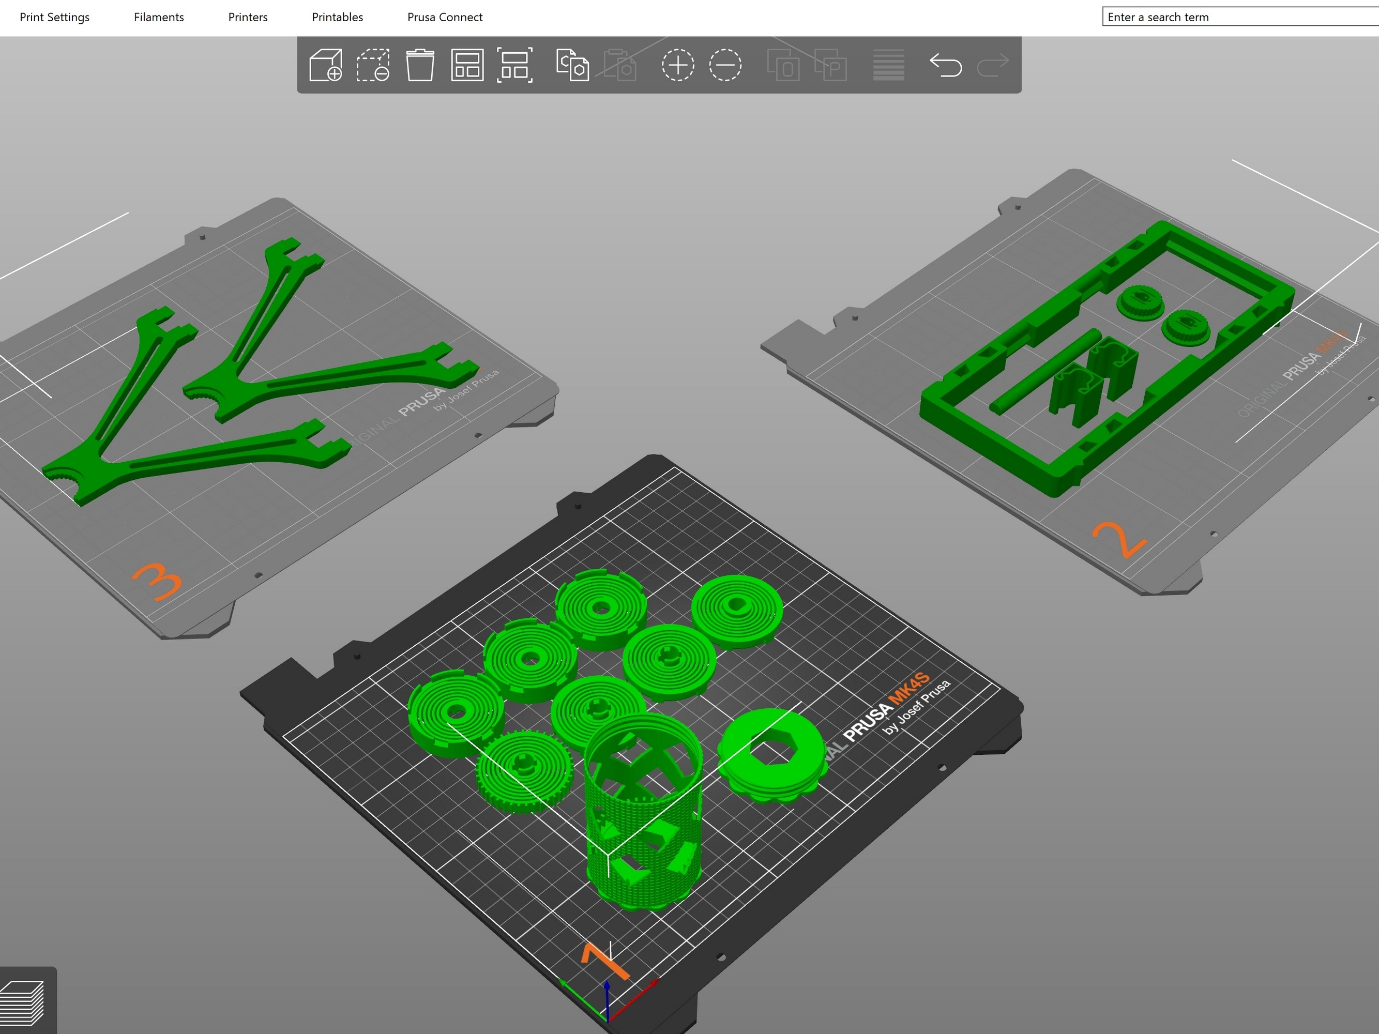The width and height of the screenshot is (1379, 1034).
Task: Open the Printers tab
Action: (x=248, y=17)
